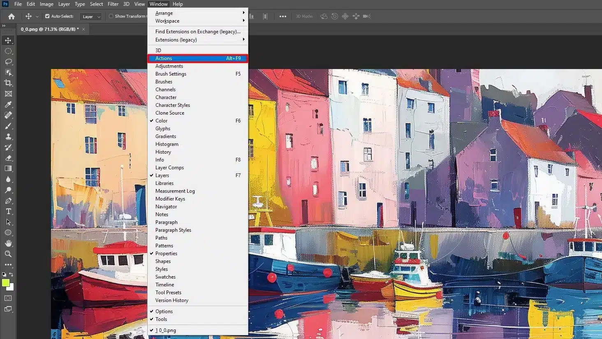Select the Hand tool

8,243
